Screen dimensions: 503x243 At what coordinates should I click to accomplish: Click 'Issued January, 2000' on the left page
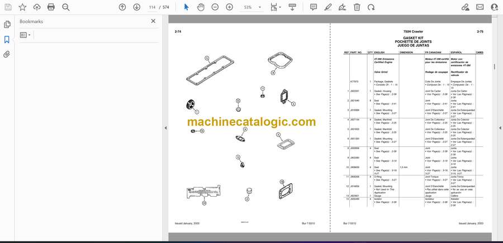click(x=187, y=223)
